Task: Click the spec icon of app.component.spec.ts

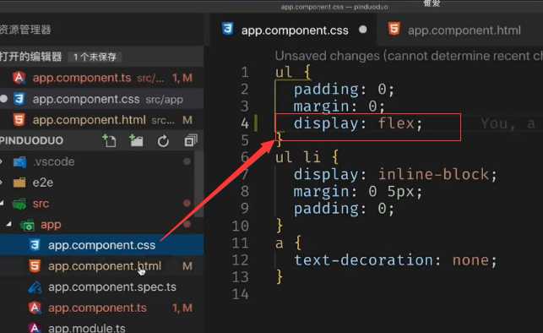Action: [35, 287]
